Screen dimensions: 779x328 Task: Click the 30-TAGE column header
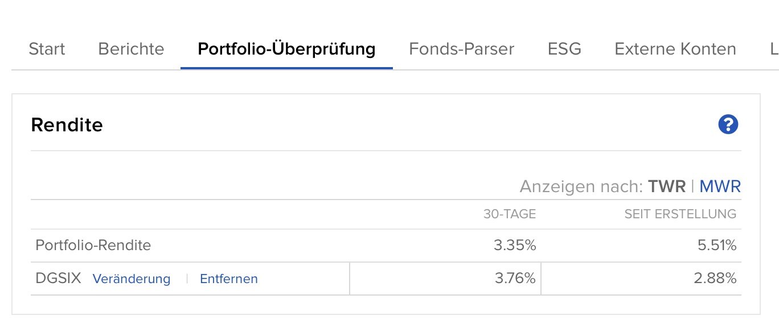[510, 214]
